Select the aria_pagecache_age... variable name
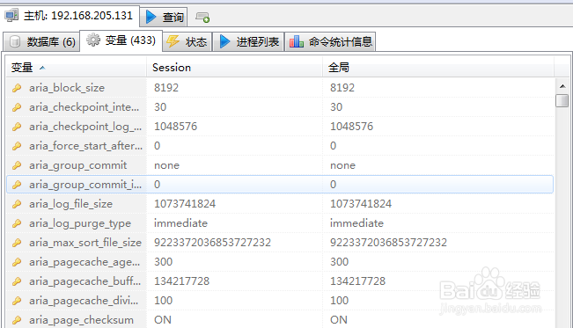 [84, 262]
